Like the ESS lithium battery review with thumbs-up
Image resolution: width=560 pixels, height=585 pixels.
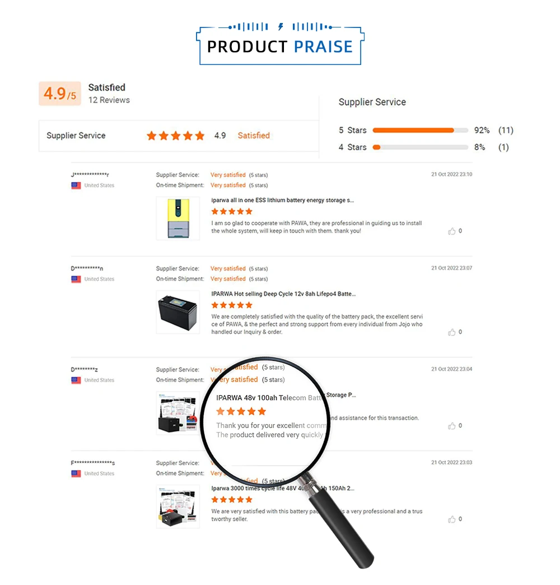click(451, 231)
